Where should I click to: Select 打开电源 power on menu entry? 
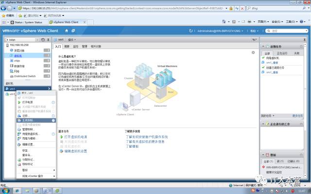click(36, 102)
